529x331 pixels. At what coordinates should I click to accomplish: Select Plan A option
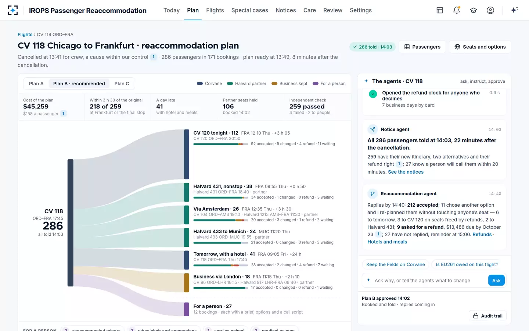tap(36, 83)
